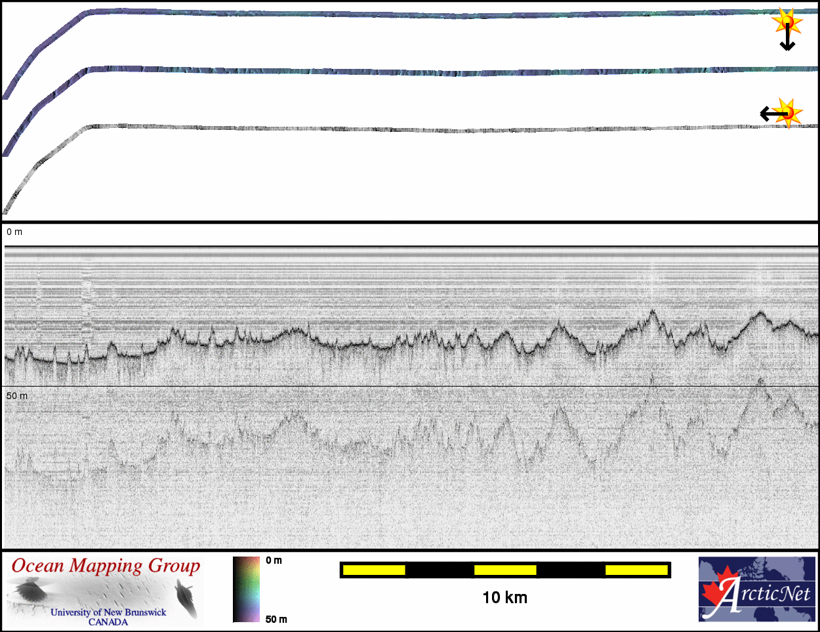Click the 0 m label beside color legend
The width and height of the screenshot is (820, 632).
(274, 560)
